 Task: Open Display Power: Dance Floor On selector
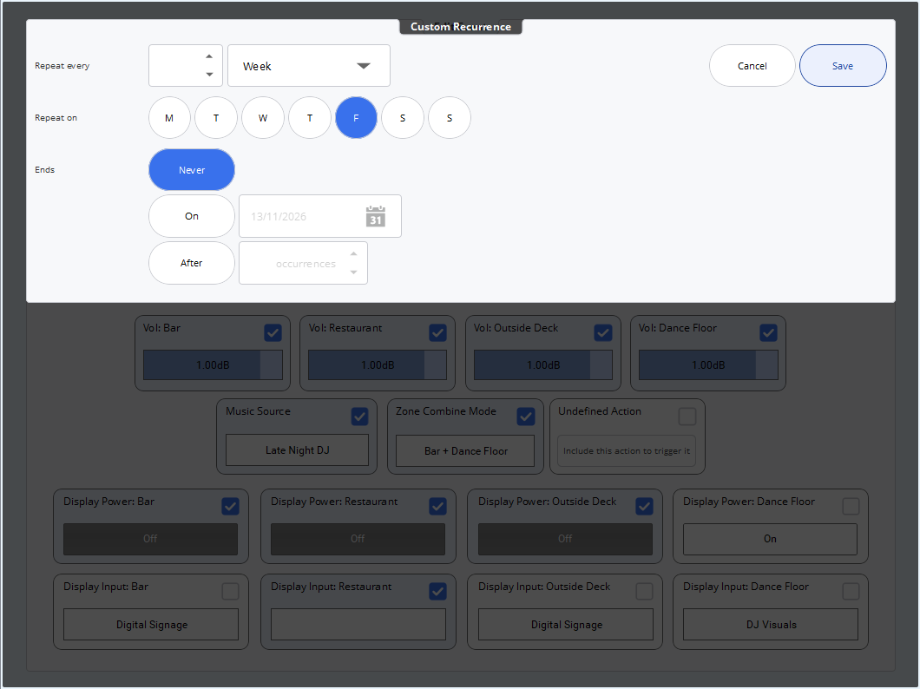point(770,539)
